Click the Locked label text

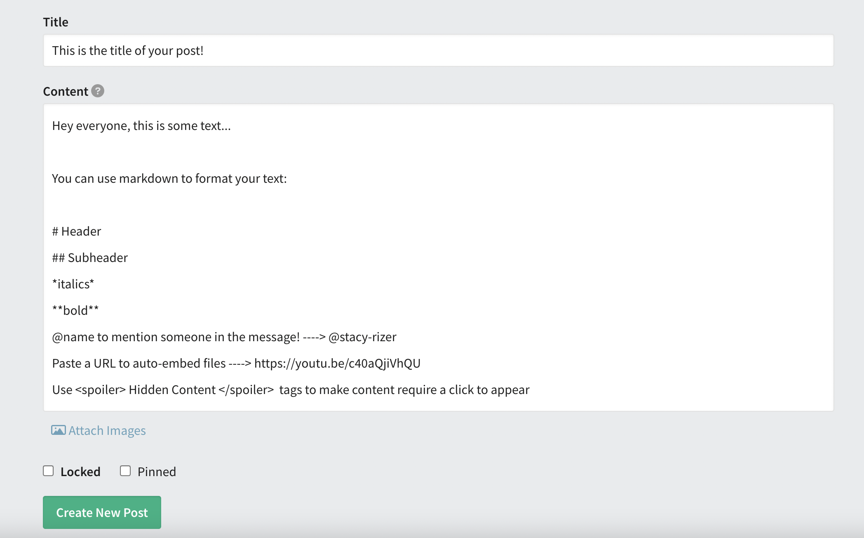click(x=80, y=472)
